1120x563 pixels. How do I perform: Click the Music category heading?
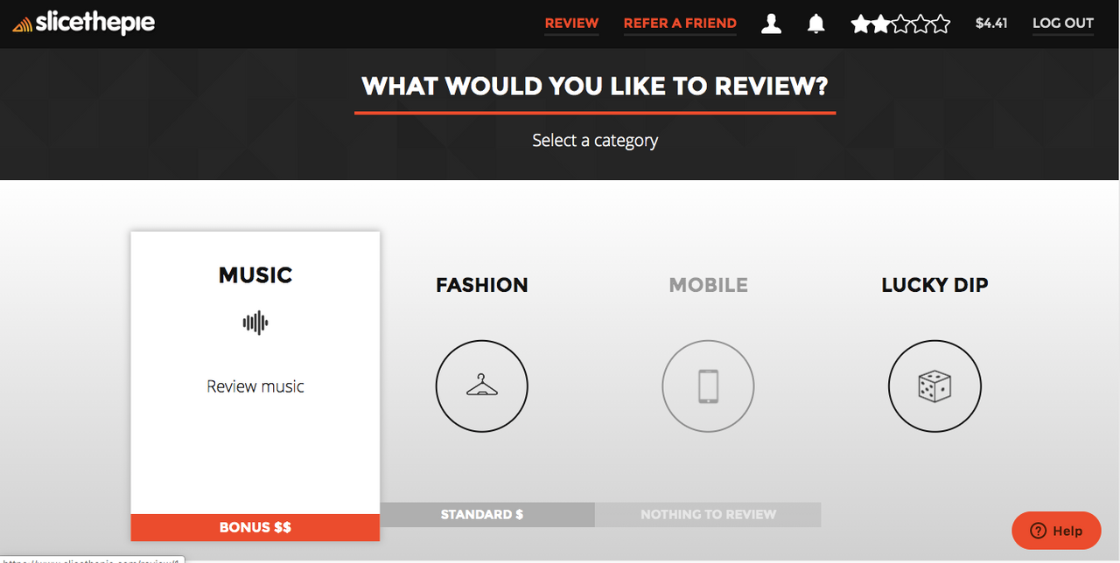pyautogui.click(x=255, y=275)
